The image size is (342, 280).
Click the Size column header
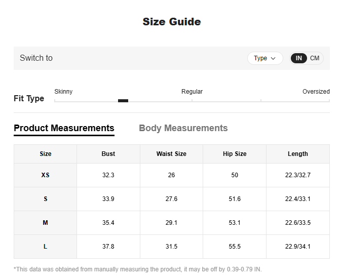point(46,154)
